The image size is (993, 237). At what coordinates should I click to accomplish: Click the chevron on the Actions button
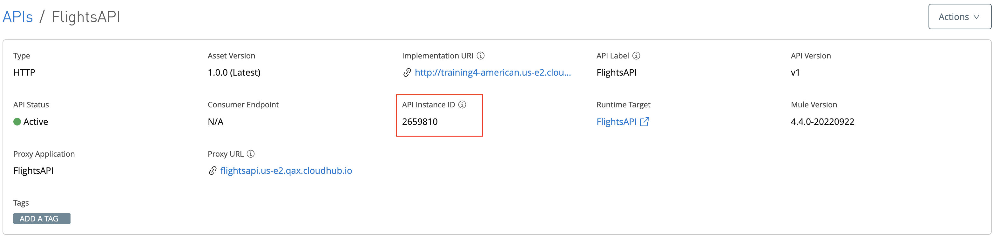pyautogui.click(x=977, y=17)
